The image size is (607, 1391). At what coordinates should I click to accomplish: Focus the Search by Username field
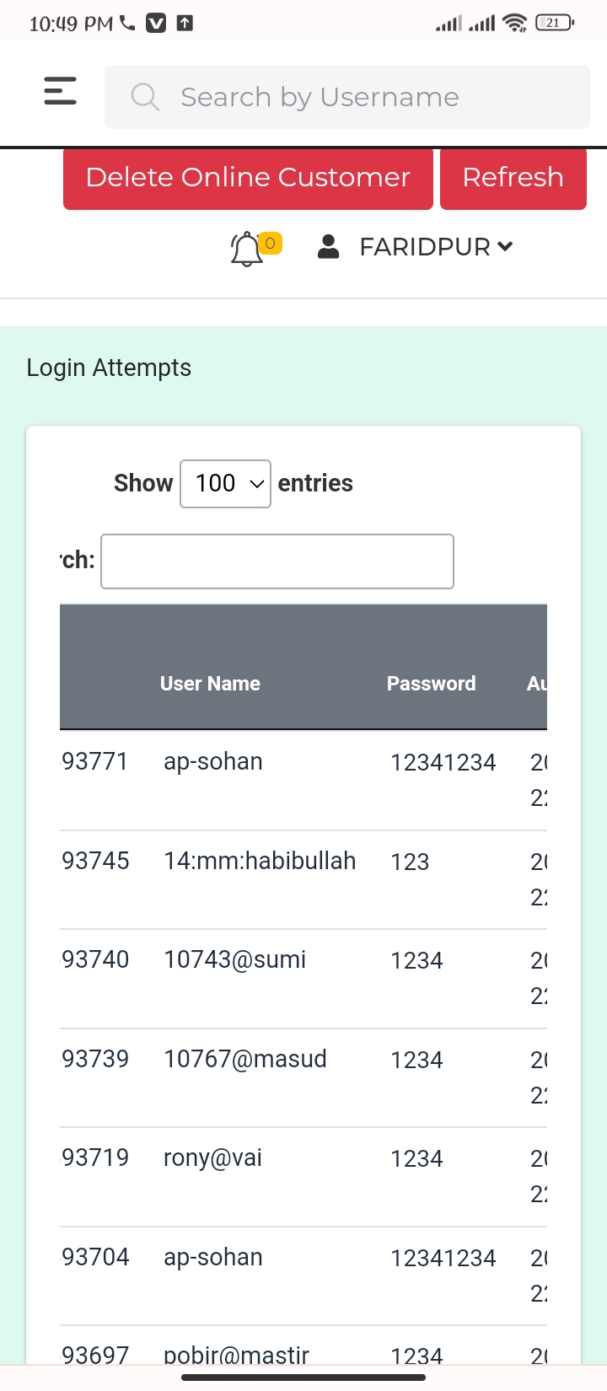coord(347,97)
